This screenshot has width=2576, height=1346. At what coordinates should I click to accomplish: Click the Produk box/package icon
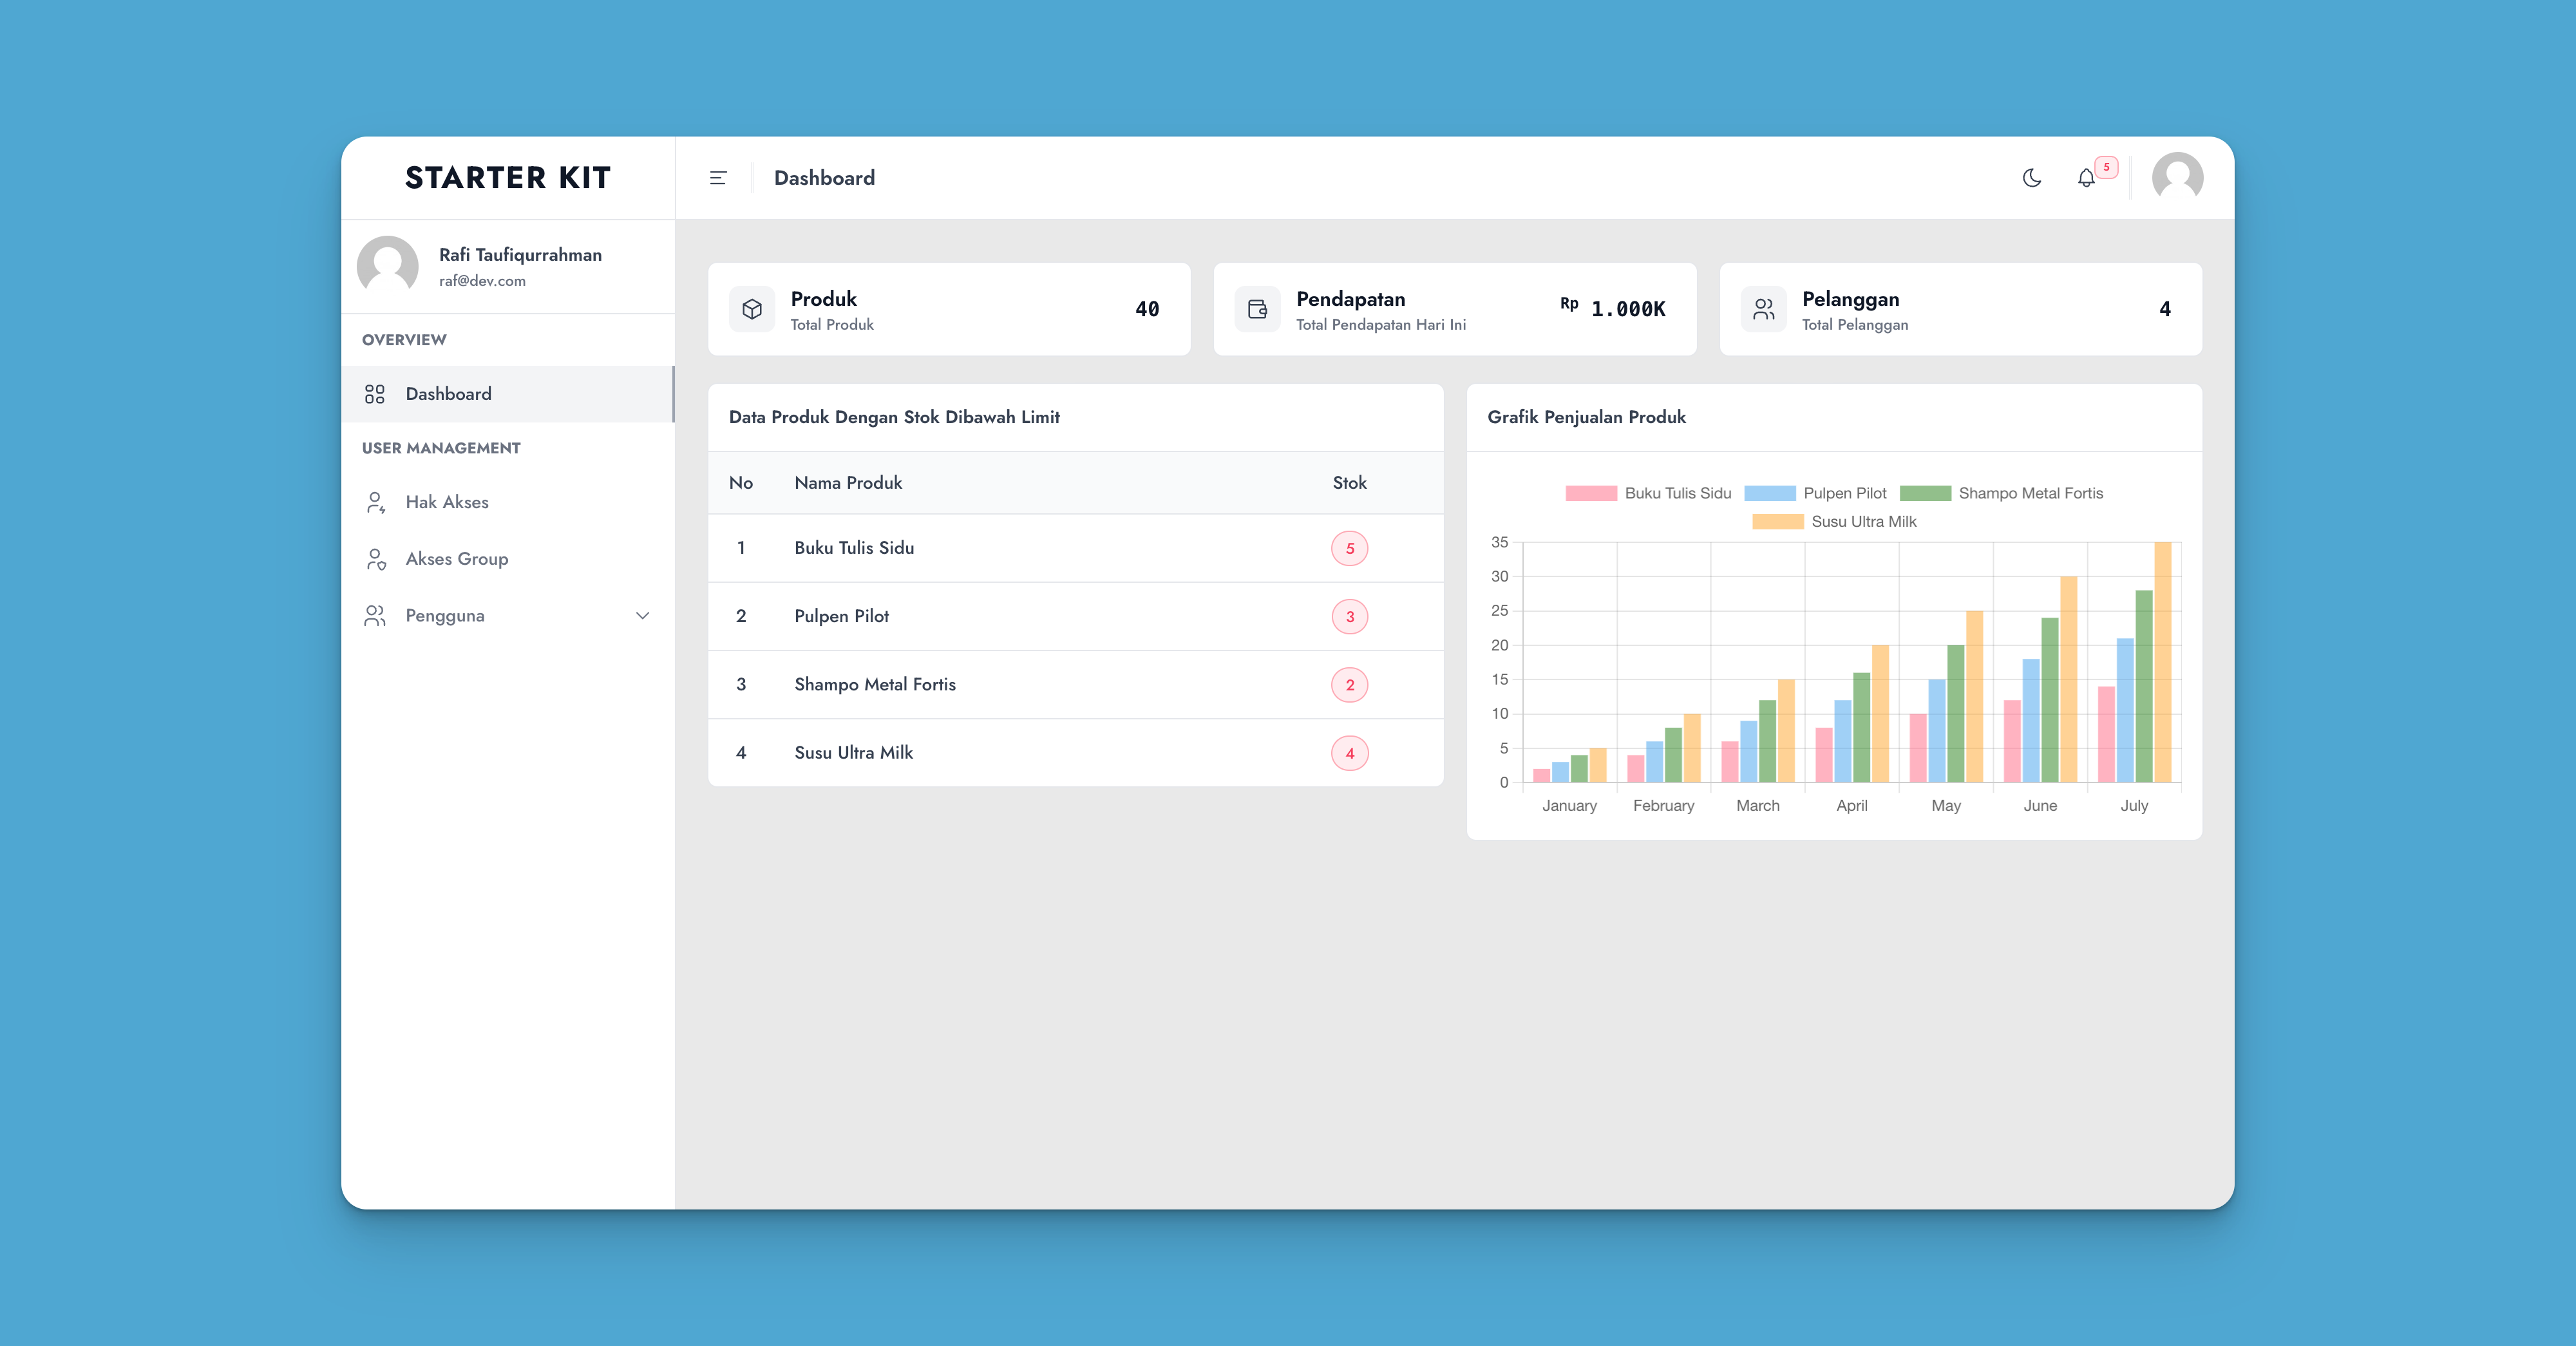tap(752, 308)
